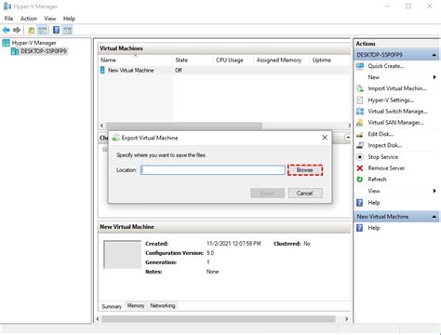The height and width of the screenshot is (335, 441).
Task: Toggle the console tree pane toolbar icon
Action: [43, 30]
